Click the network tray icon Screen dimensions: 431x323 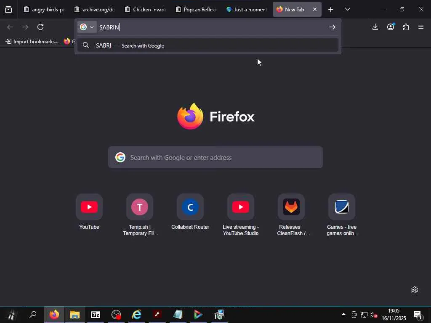364,315
